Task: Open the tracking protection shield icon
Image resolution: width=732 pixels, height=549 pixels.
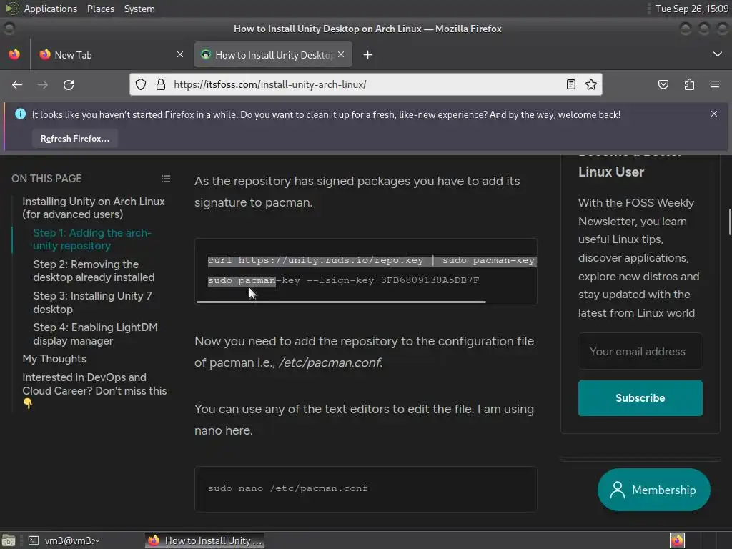Action: click(141, 84)
